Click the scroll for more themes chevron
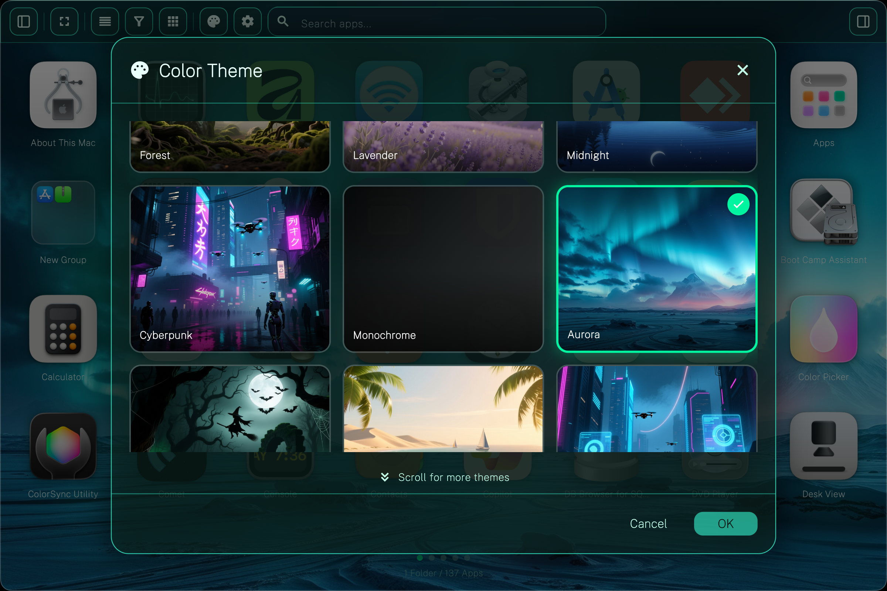 coord(385,477)
